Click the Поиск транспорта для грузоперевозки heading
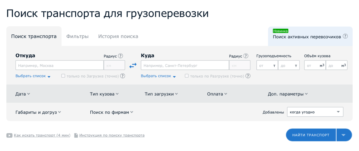The width and height of the screenshot is (359, 151). [x=107, y=14]
